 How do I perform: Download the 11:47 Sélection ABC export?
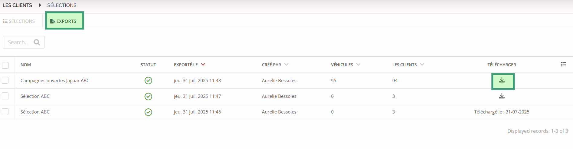click(502, 96)
